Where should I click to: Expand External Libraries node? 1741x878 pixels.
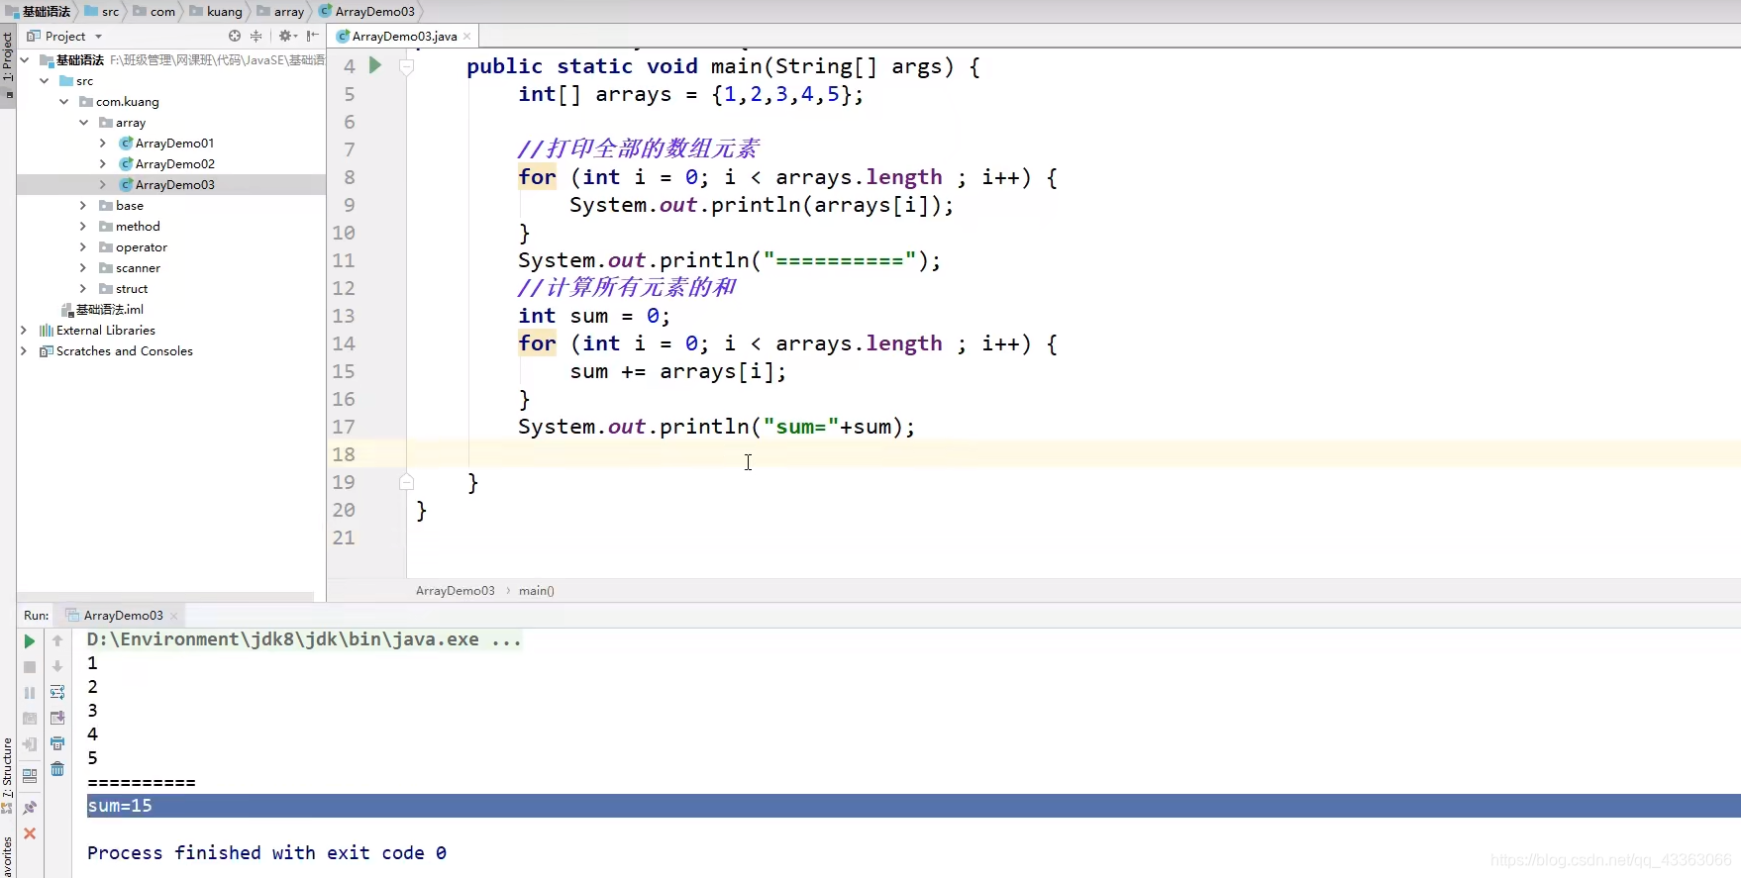[24, 330]
